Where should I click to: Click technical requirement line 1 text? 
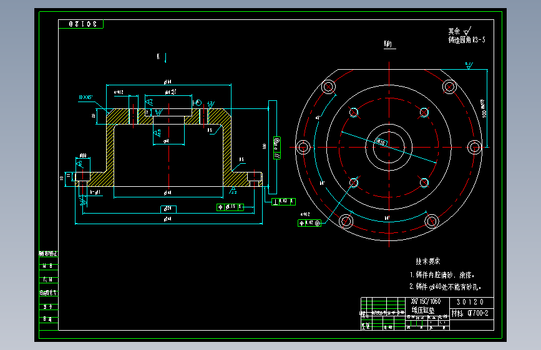(442, 275)
